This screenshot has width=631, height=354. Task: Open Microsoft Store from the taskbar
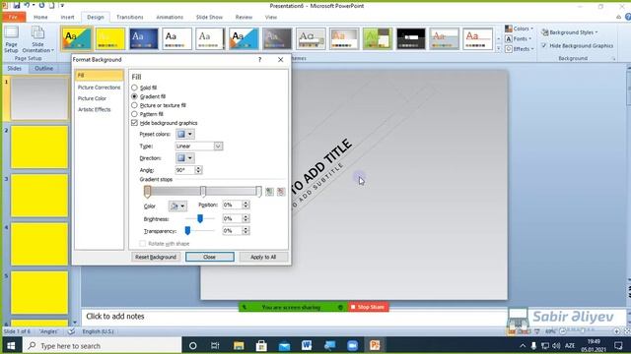[x=261, y=345]
